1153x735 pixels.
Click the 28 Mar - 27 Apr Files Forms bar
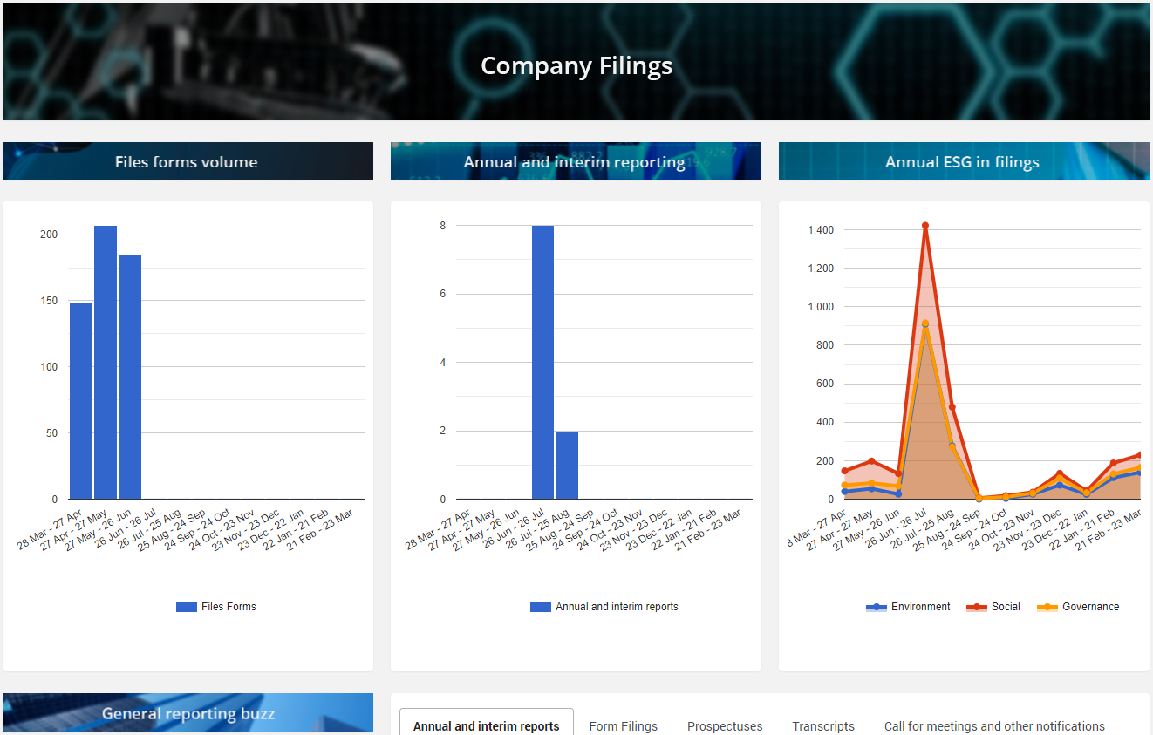[x=81, y=401]
